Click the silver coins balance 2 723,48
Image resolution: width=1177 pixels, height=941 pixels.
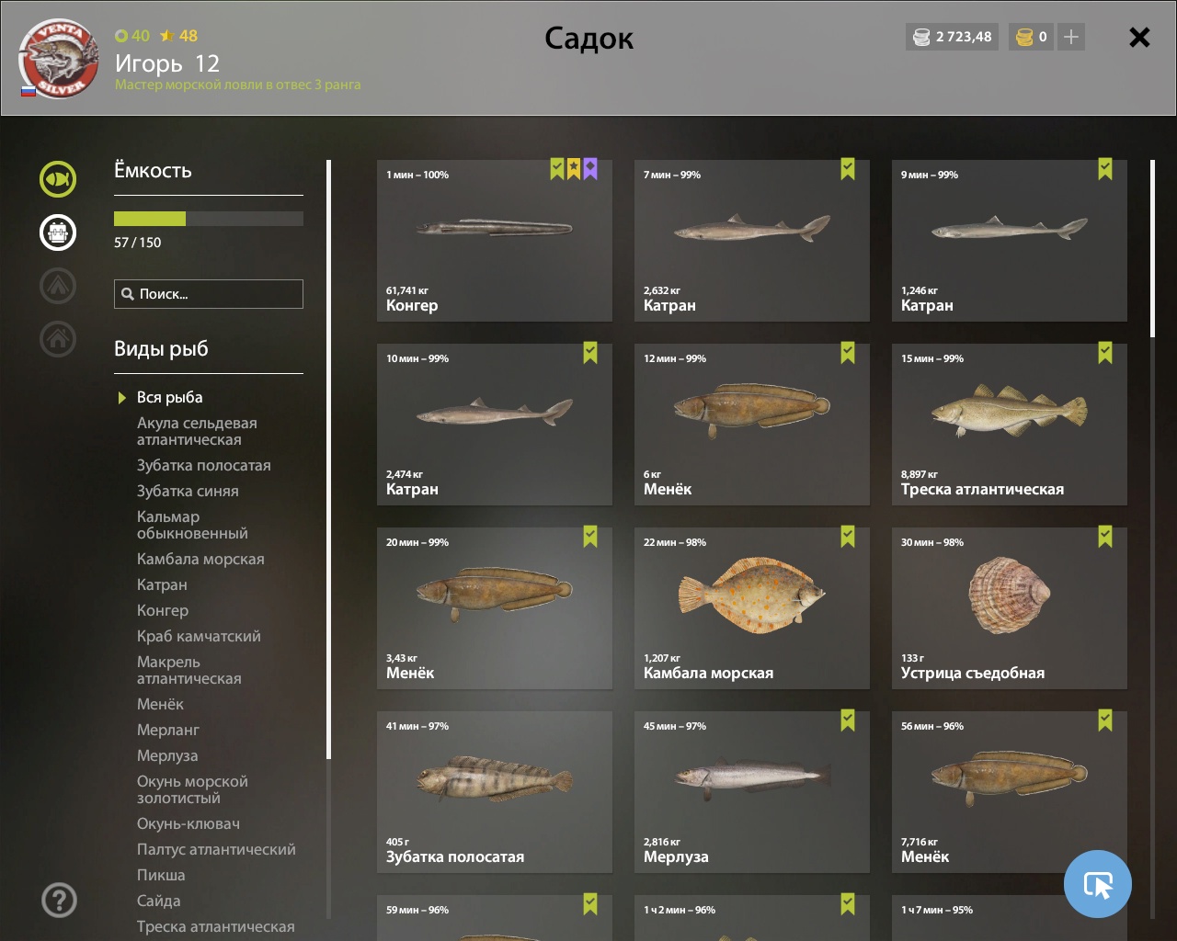(952, 37)
